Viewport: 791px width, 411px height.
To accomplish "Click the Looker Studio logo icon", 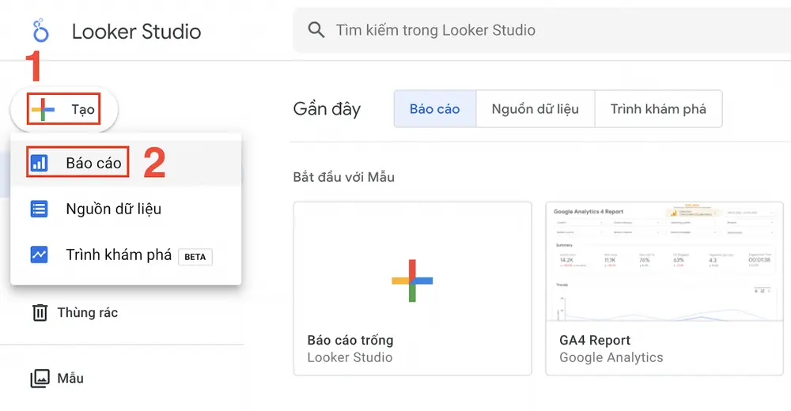I will [40, 31].
